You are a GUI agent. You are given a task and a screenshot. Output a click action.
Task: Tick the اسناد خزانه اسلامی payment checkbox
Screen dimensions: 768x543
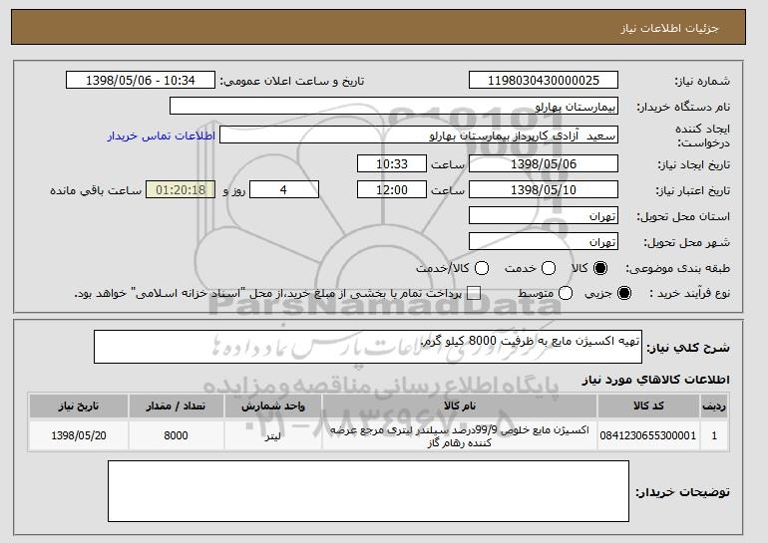pos(474,293)
